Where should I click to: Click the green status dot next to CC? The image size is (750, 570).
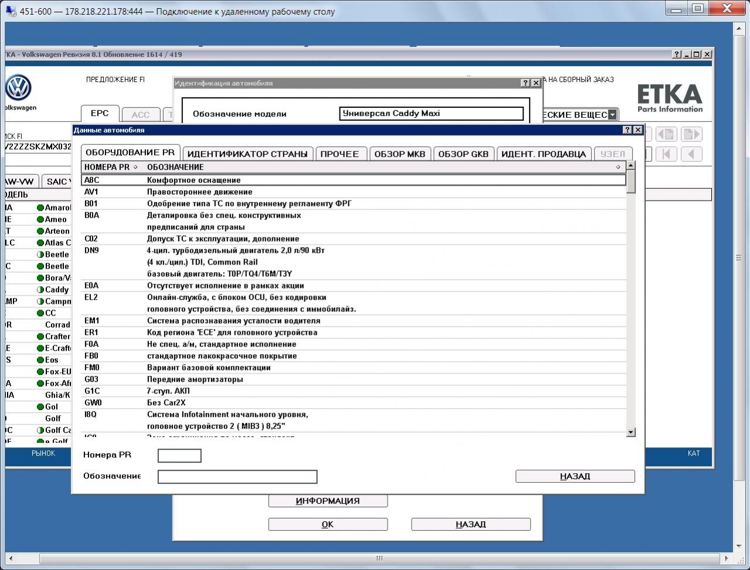coord(40,313)
